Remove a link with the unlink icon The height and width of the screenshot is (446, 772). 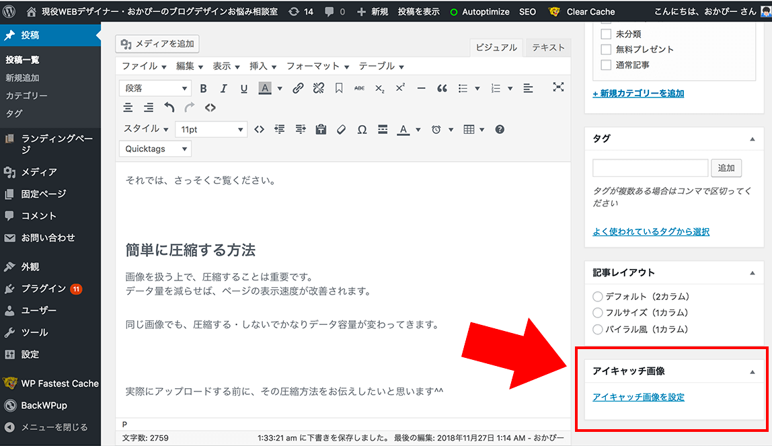tap(319, 87)
